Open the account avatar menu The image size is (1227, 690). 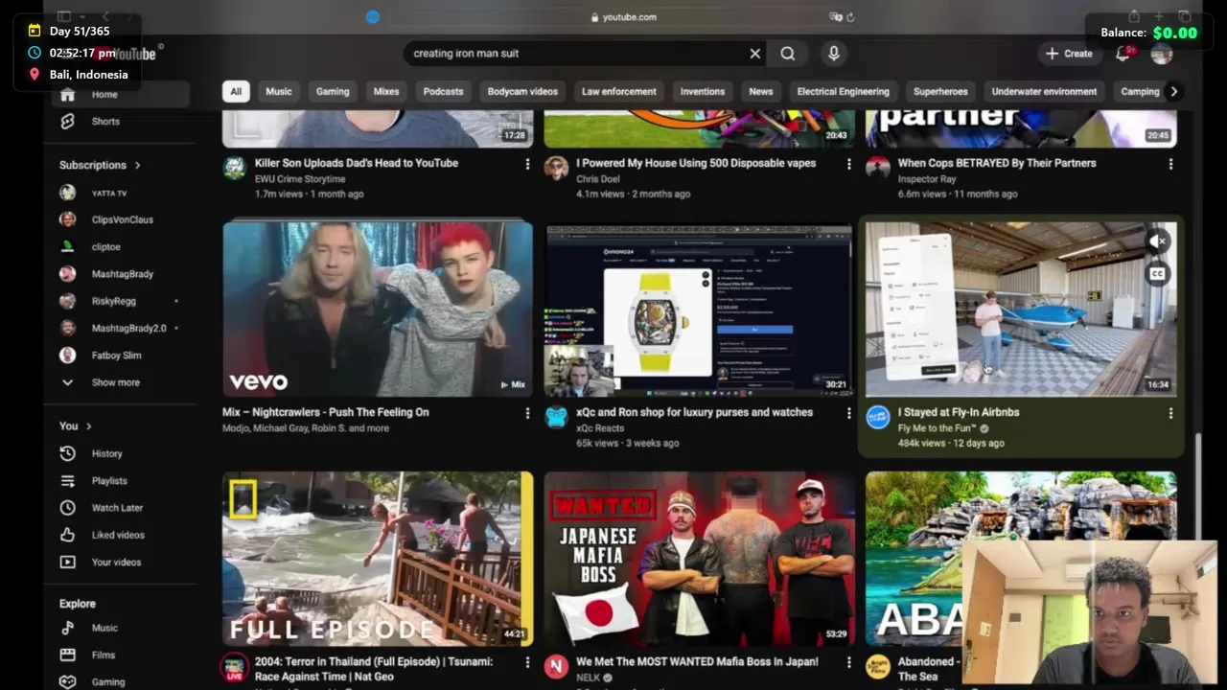(x=1162, y=54)
